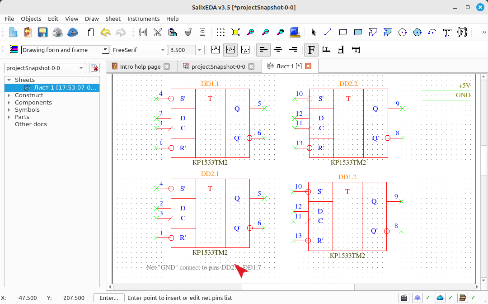Click the trash bin delete icon
Viewport: 488px width, 304px height.
click(x=188, y=32)
